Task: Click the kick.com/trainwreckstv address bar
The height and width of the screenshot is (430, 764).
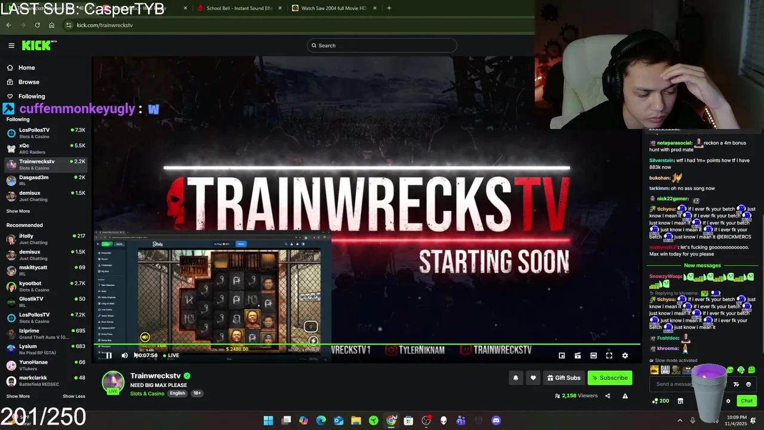Action: (x=298, y=25)
